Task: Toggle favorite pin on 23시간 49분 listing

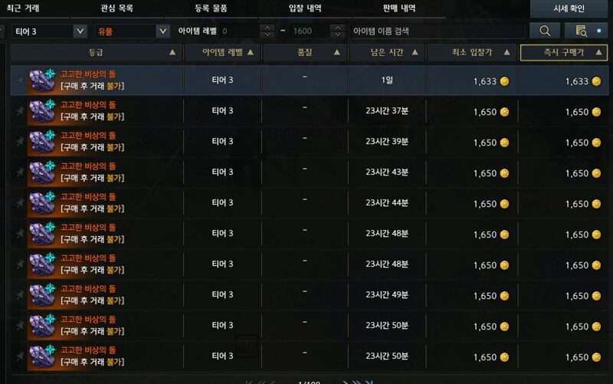Action: click(20, 295)
